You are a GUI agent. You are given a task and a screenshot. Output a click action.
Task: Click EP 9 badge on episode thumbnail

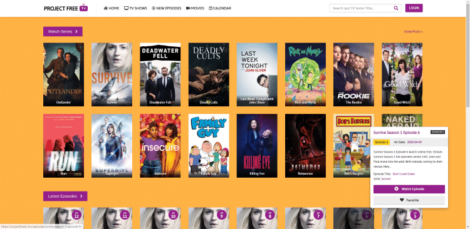coord(221,215)
